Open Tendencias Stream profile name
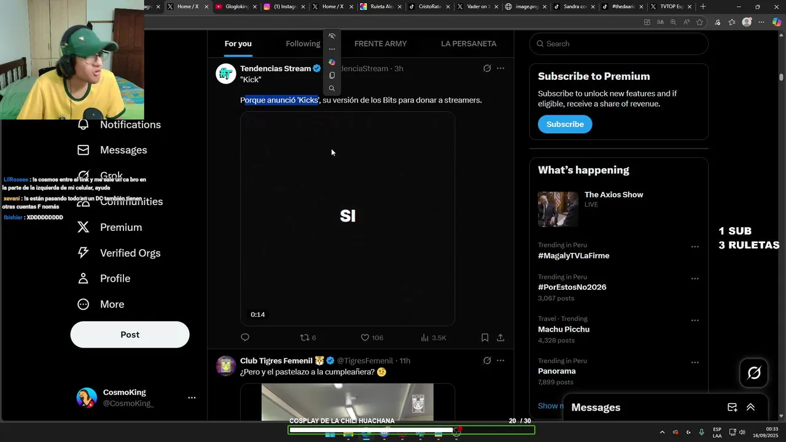Viewport: 786px width, 442px height. tap(275, 69)
